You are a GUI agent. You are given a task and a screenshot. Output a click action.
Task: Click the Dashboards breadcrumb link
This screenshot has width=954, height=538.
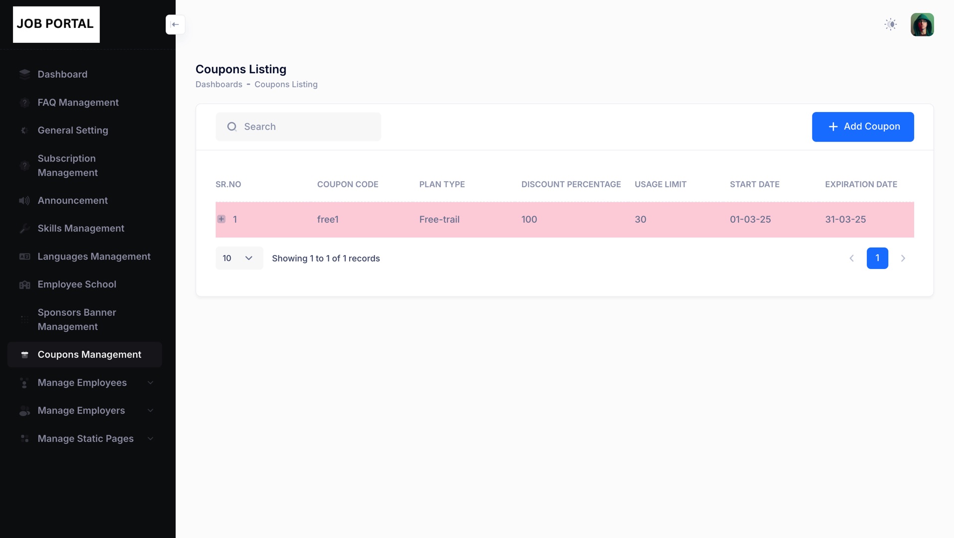[x=219, y=84]
